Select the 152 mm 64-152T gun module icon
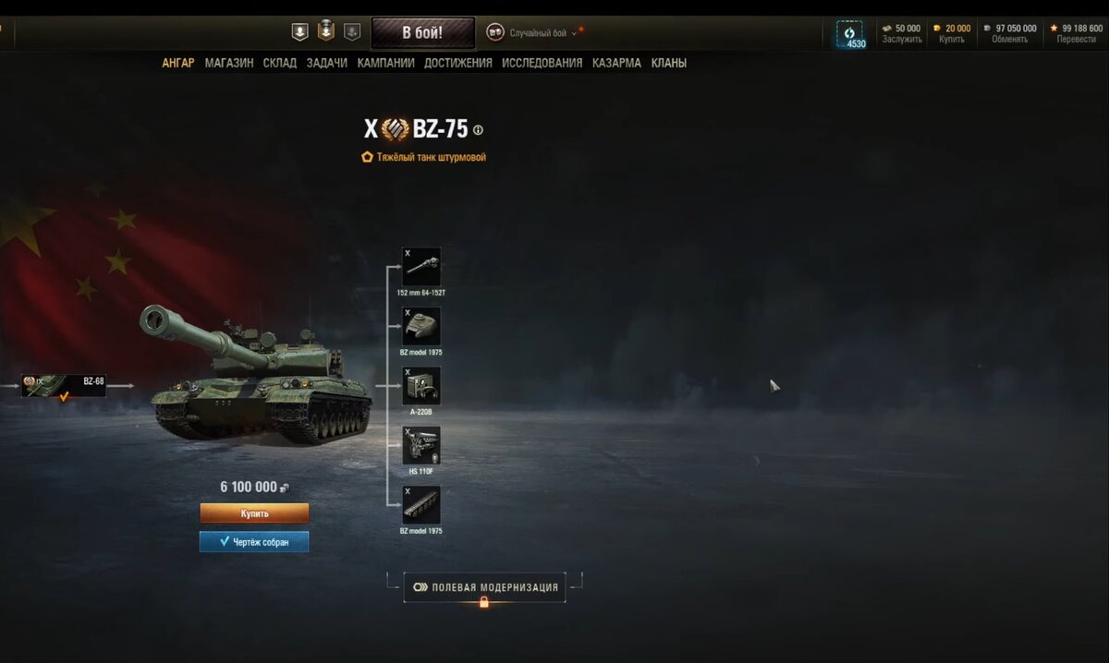The height and width of the screenshot is (663, 1109). 421,266
